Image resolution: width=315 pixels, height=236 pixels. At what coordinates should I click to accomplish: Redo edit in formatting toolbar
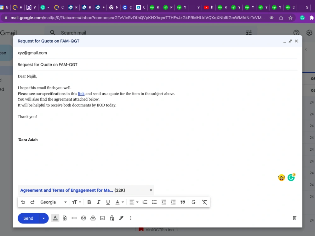pyautogui.click(x=32, y=202)
